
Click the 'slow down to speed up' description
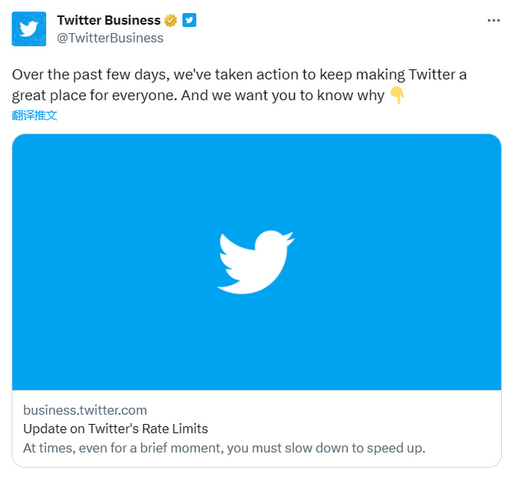point(223,447)
